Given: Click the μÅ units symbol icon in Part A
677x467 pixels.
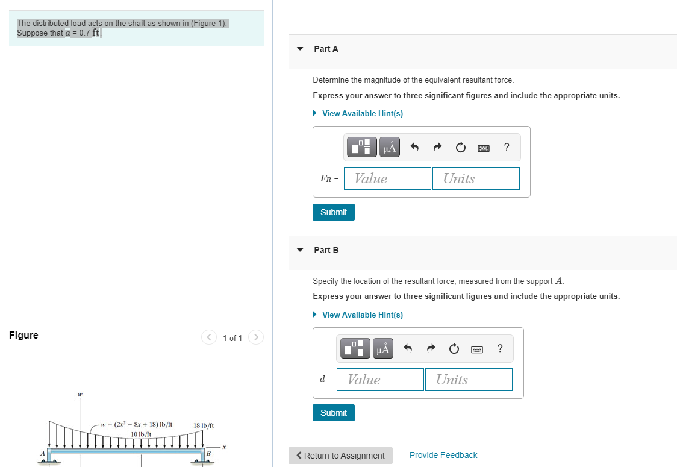Looking at the screenshot, I should [389, 146].
